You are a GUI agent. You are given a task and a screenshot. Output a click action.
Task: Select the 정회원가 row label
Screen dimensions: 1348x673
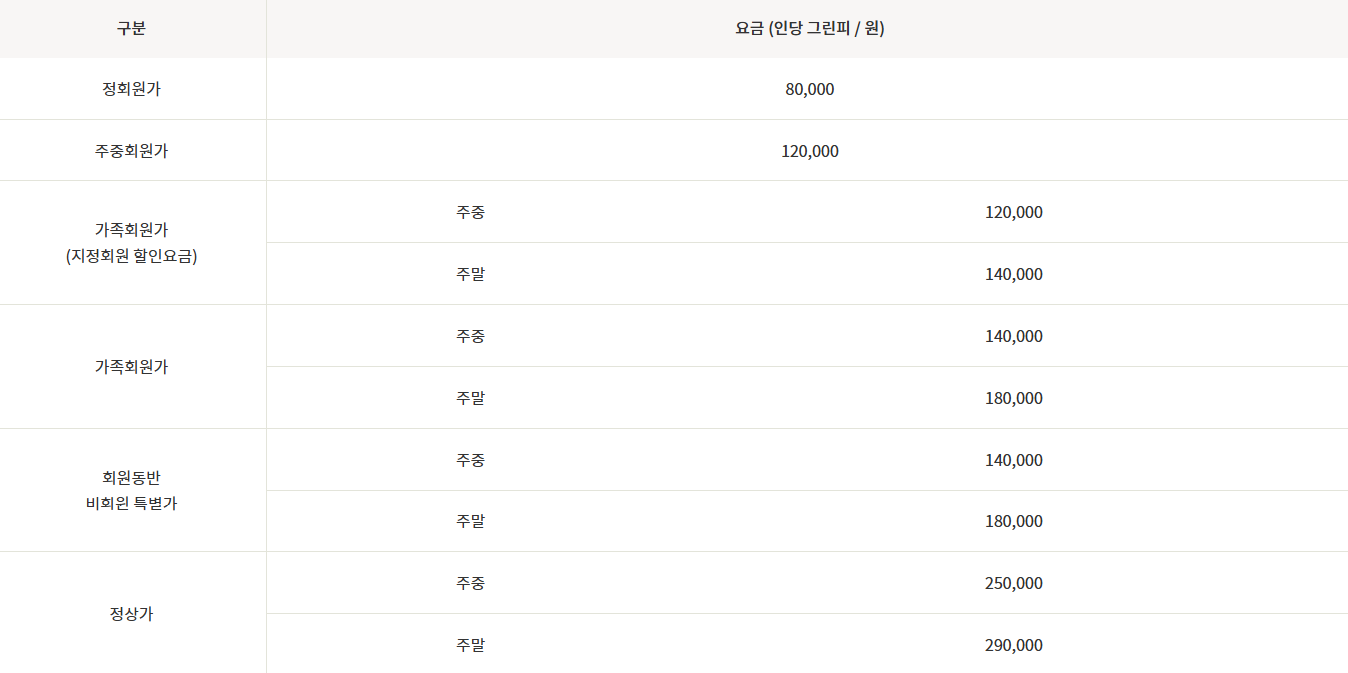(131, 89)
